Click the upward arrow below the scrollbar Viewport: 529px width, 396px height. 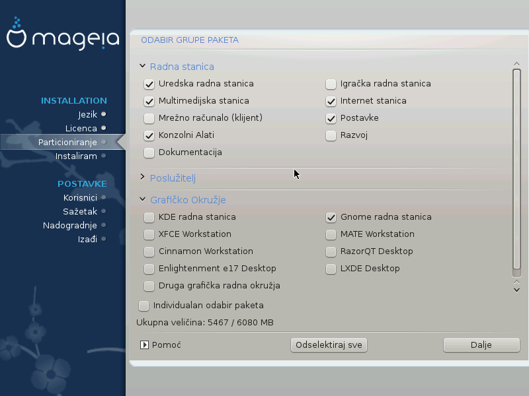click(x=516, y=282)
